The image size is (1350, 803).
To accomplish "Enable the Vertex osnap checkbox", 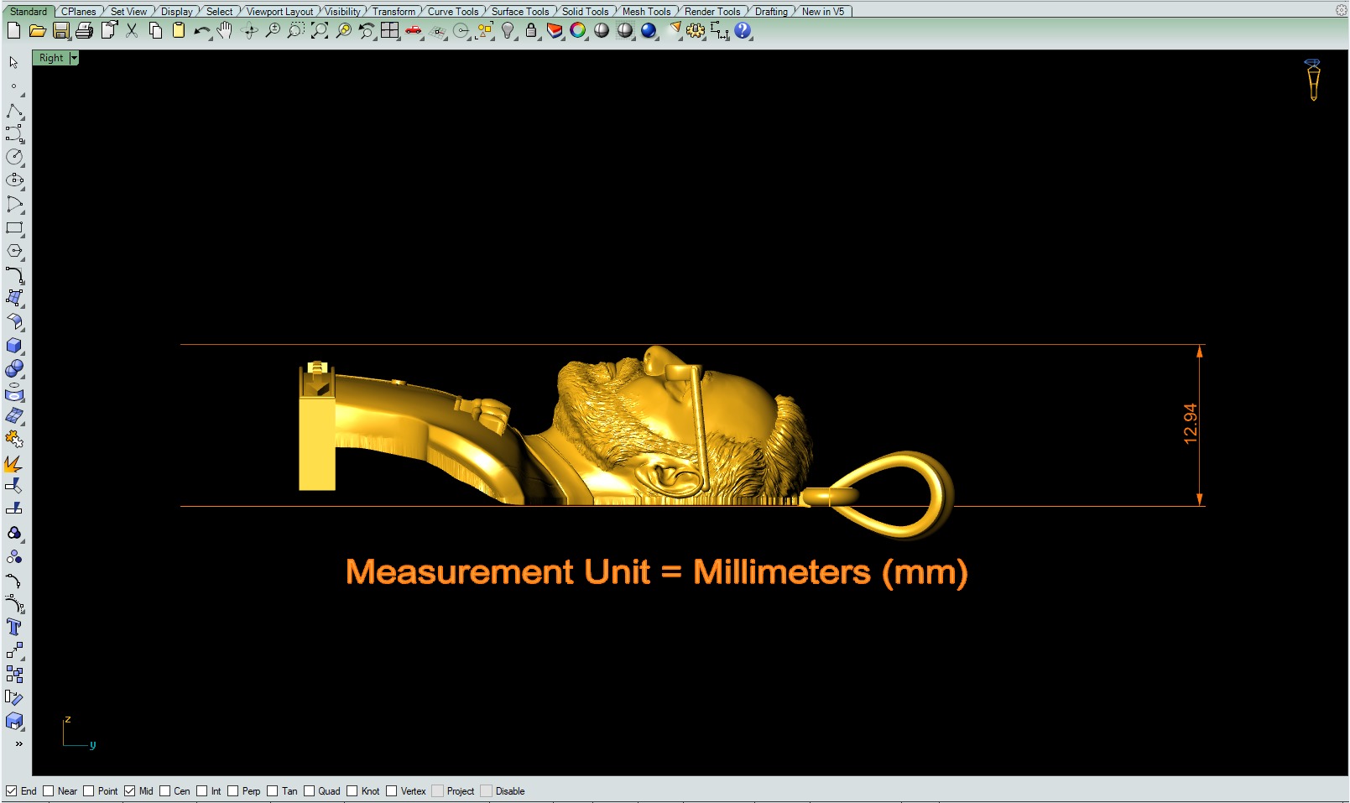I will tap(392, 791).
